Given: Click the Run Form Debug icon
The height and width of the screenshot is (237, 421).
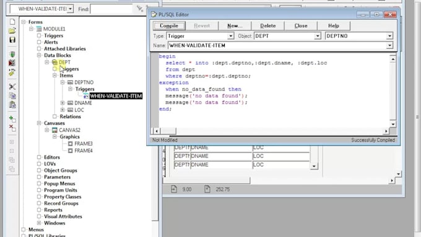Looking at the screenshot, I should click(12, 63).
